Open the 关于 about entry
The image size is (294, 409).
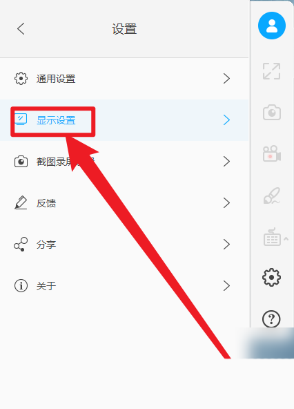click(124, 286)
